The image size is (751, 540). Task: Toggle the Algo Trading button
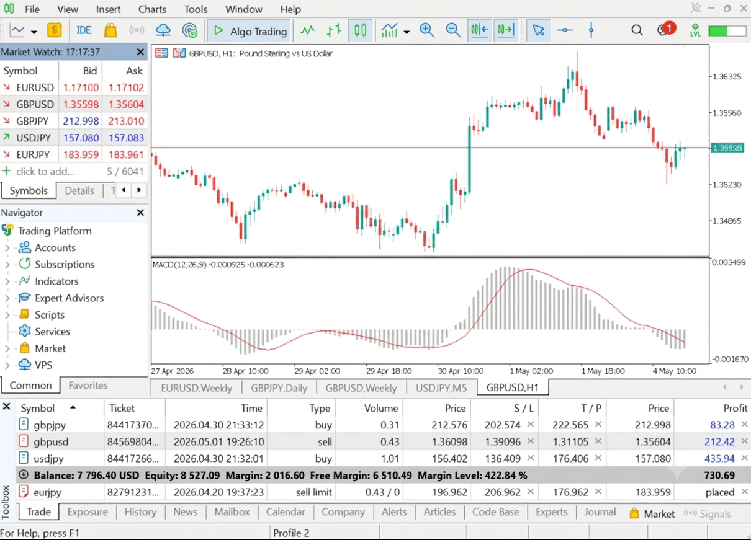click(250, 30)
